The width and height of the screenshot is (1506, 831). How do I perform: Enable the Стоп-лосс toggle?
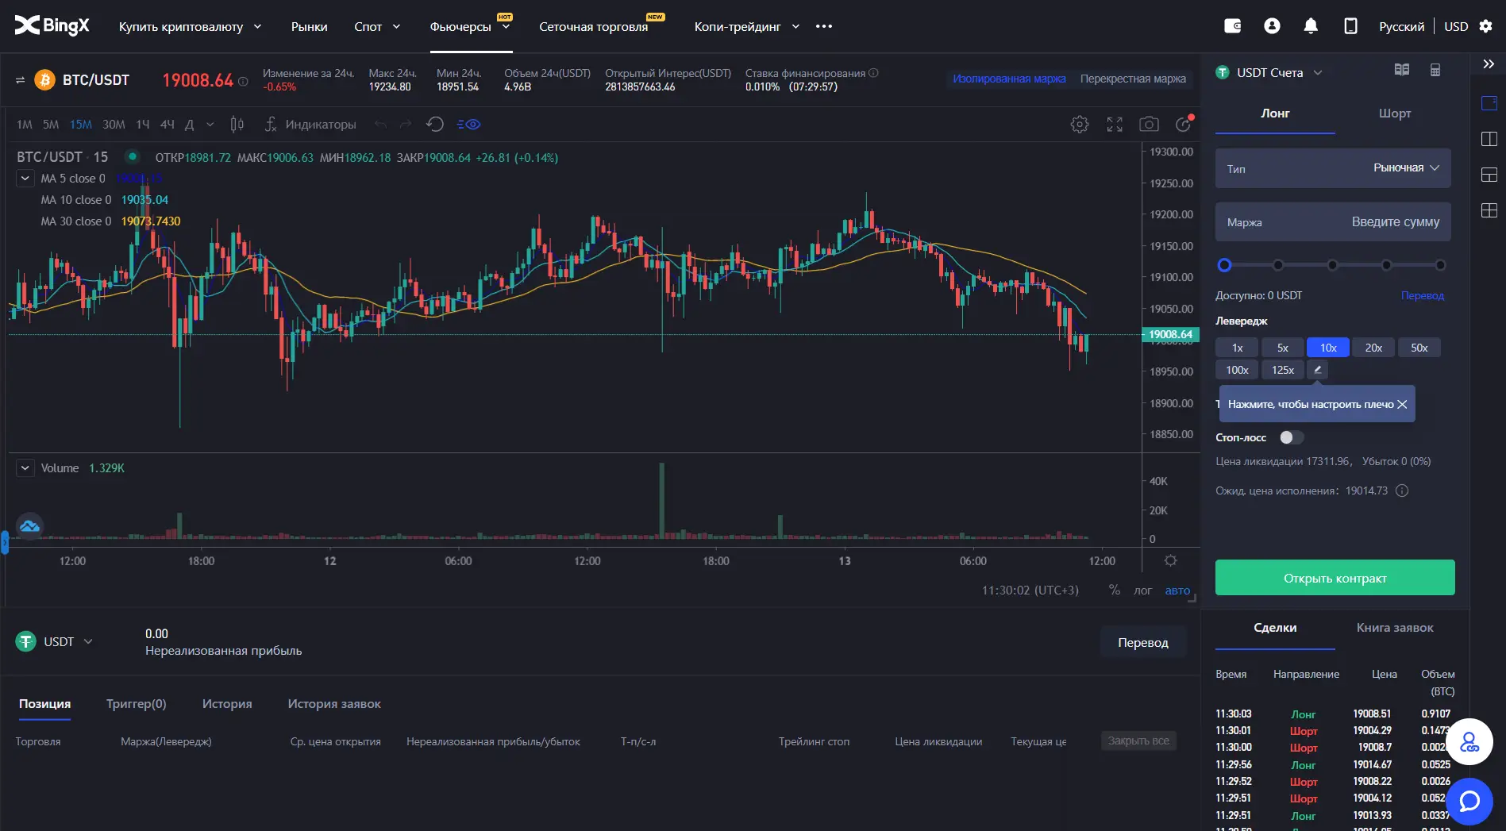(x=1291, y=437)
